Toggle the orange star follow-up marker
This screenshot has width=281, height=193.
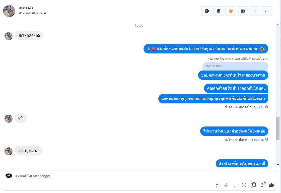(x=231, y=11)
